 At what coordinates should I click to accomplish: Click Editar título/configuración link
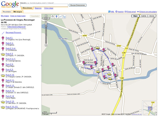(17, 27)
